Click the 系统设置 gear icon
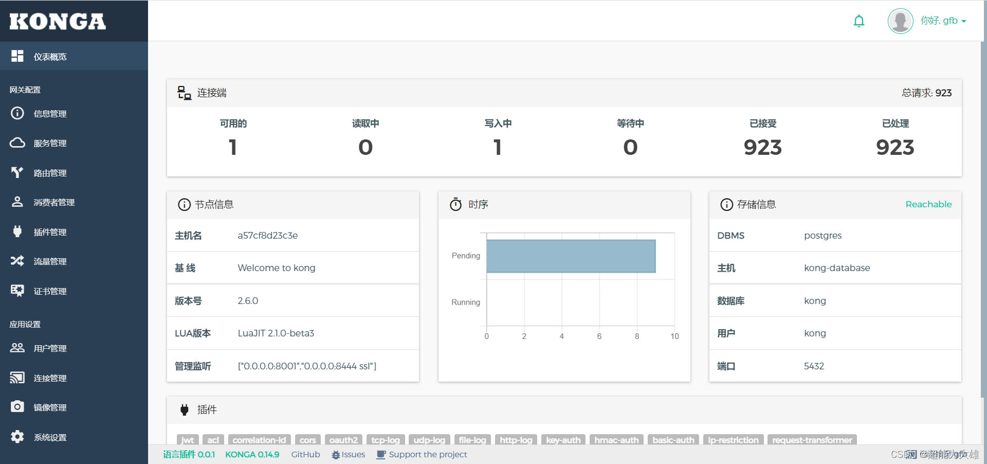The height and width of the screenshot is (464, 987). 17,437
